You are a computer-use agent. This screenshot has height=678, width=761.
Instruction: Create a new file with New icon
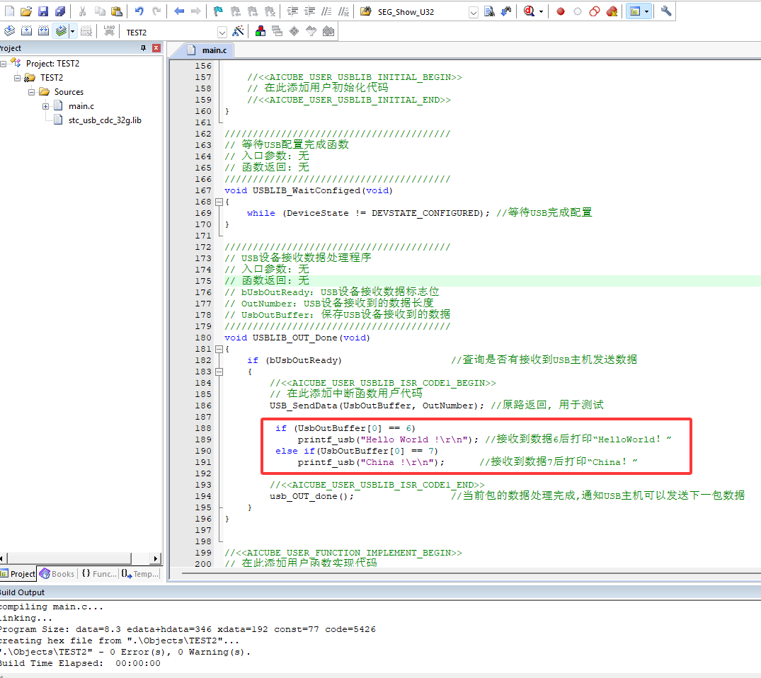pos(10,11)
